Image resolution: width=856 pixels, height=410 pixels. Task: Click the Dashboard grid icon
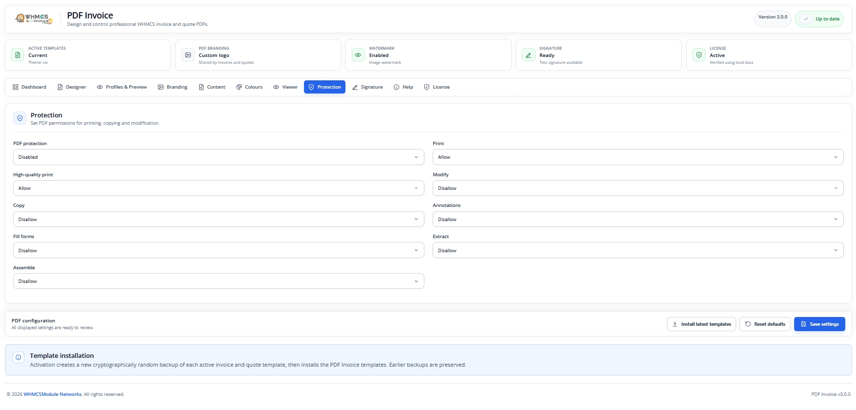click(16, 87)
